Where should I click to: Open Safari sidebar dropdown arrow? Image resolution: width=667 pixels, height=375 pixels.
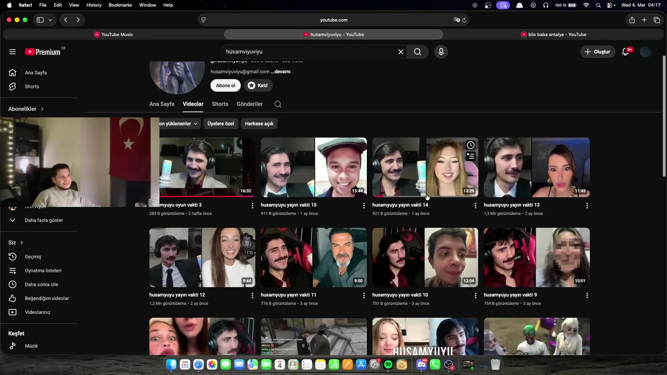[x=50, y=20]
